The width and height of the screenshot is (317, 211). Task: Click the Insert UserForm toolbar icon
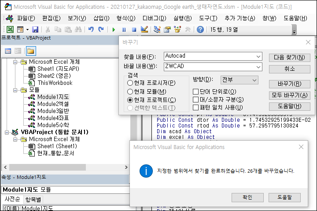(x=20, y=29)
